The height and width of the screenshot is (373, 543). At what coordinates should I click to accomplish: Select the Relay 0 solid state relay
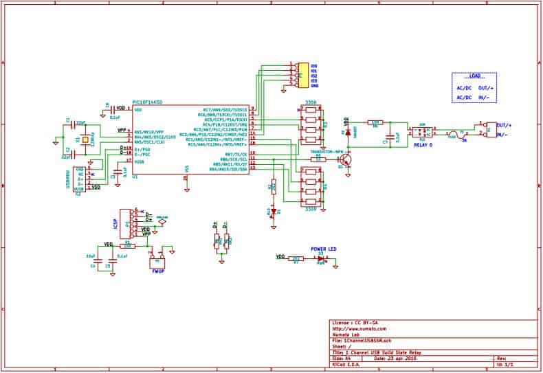(x=419, y=131)
